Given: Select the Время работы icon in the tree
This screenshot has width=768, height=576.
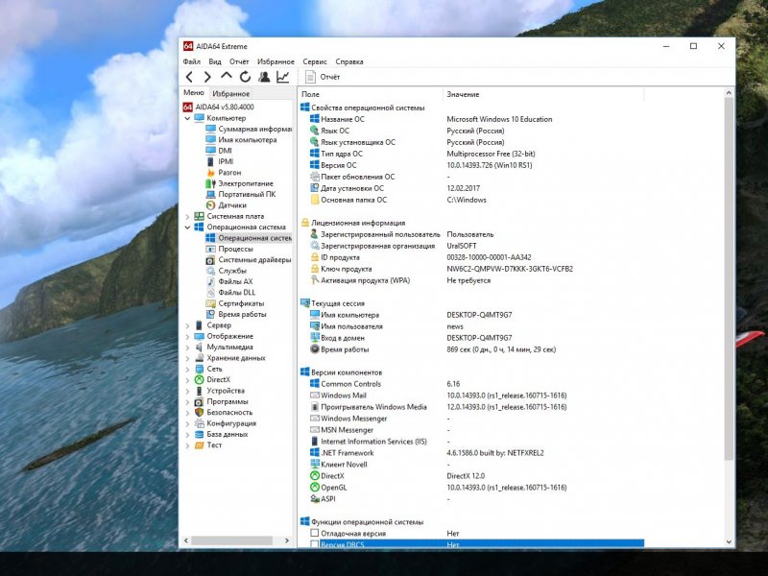Looking at the screenshot, I should tap(210, 314).
